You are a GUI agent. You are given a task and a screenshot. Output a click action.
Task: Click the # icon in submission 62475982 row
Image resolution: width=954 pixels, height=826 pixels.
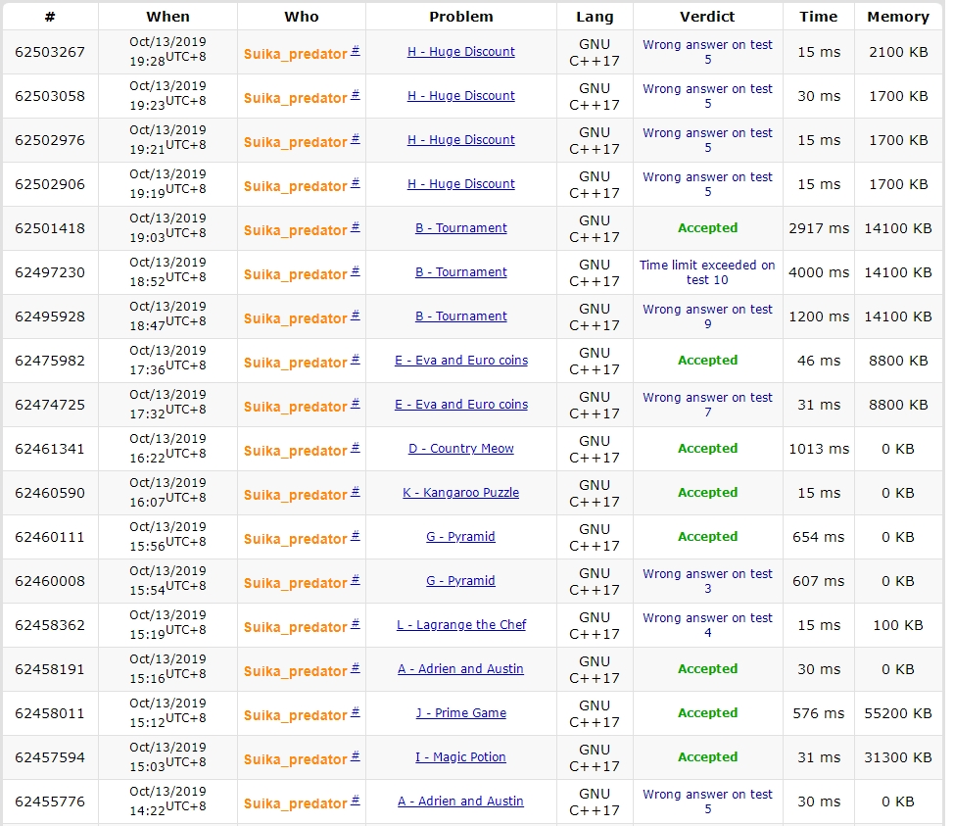coord(356,359)
